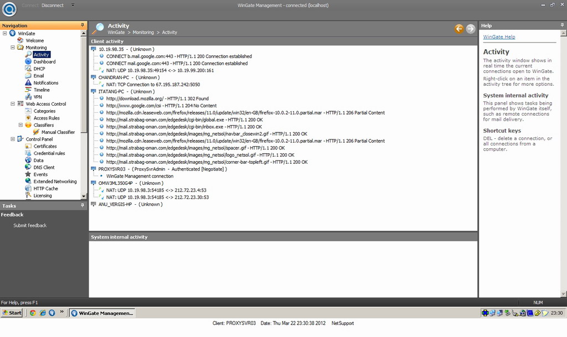Open Certificates in Control Panel
567x337 pixels.
point(45,146)
